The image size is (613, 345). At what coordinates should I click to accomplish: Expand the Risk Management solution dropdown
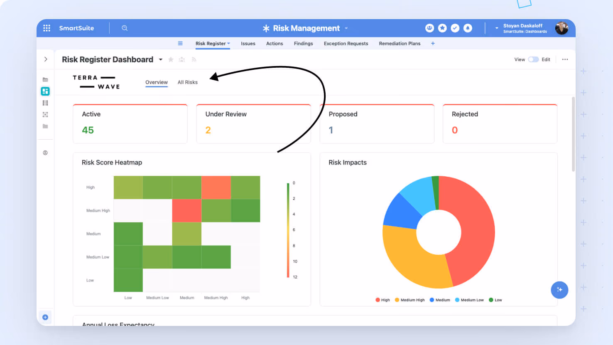tap(346, 28)
